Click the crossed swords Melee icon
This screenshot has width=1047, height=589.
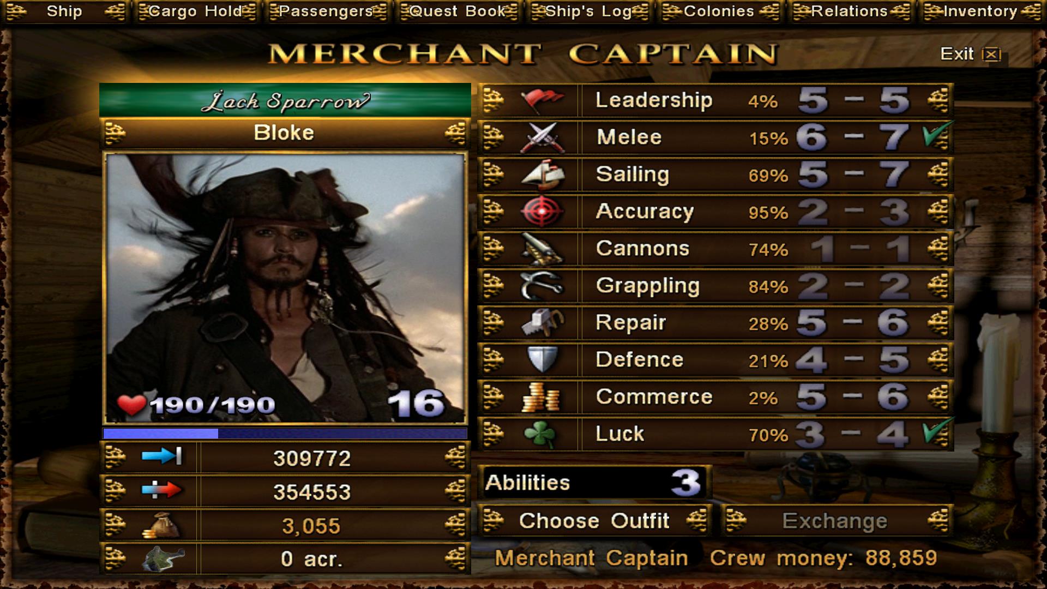click(x=541, y=137)
